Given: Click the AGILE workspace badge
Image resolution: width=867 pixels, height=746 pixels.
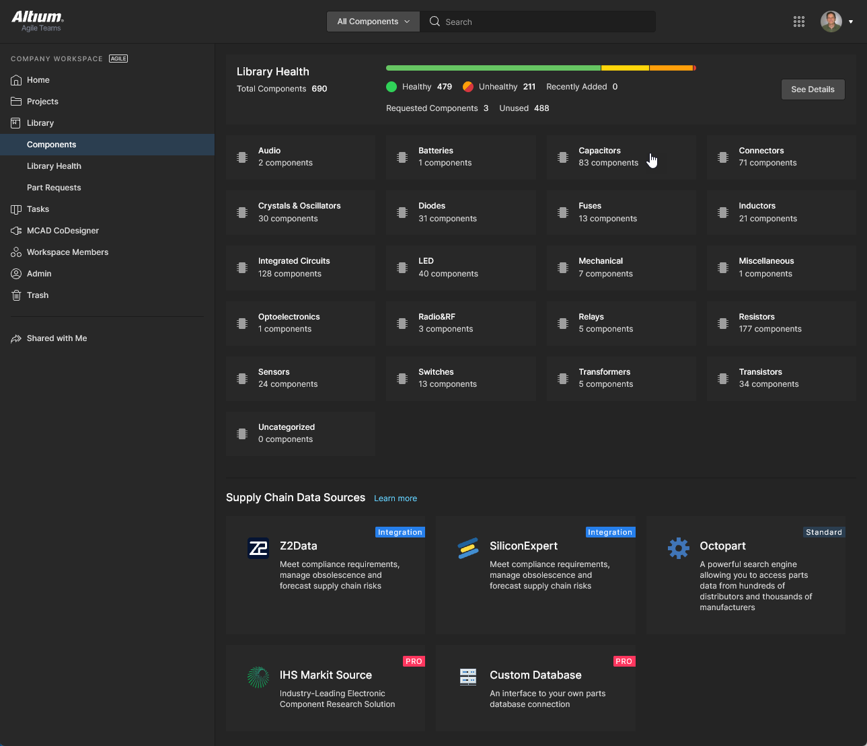Looking at the screenshot, I should 118,59.
